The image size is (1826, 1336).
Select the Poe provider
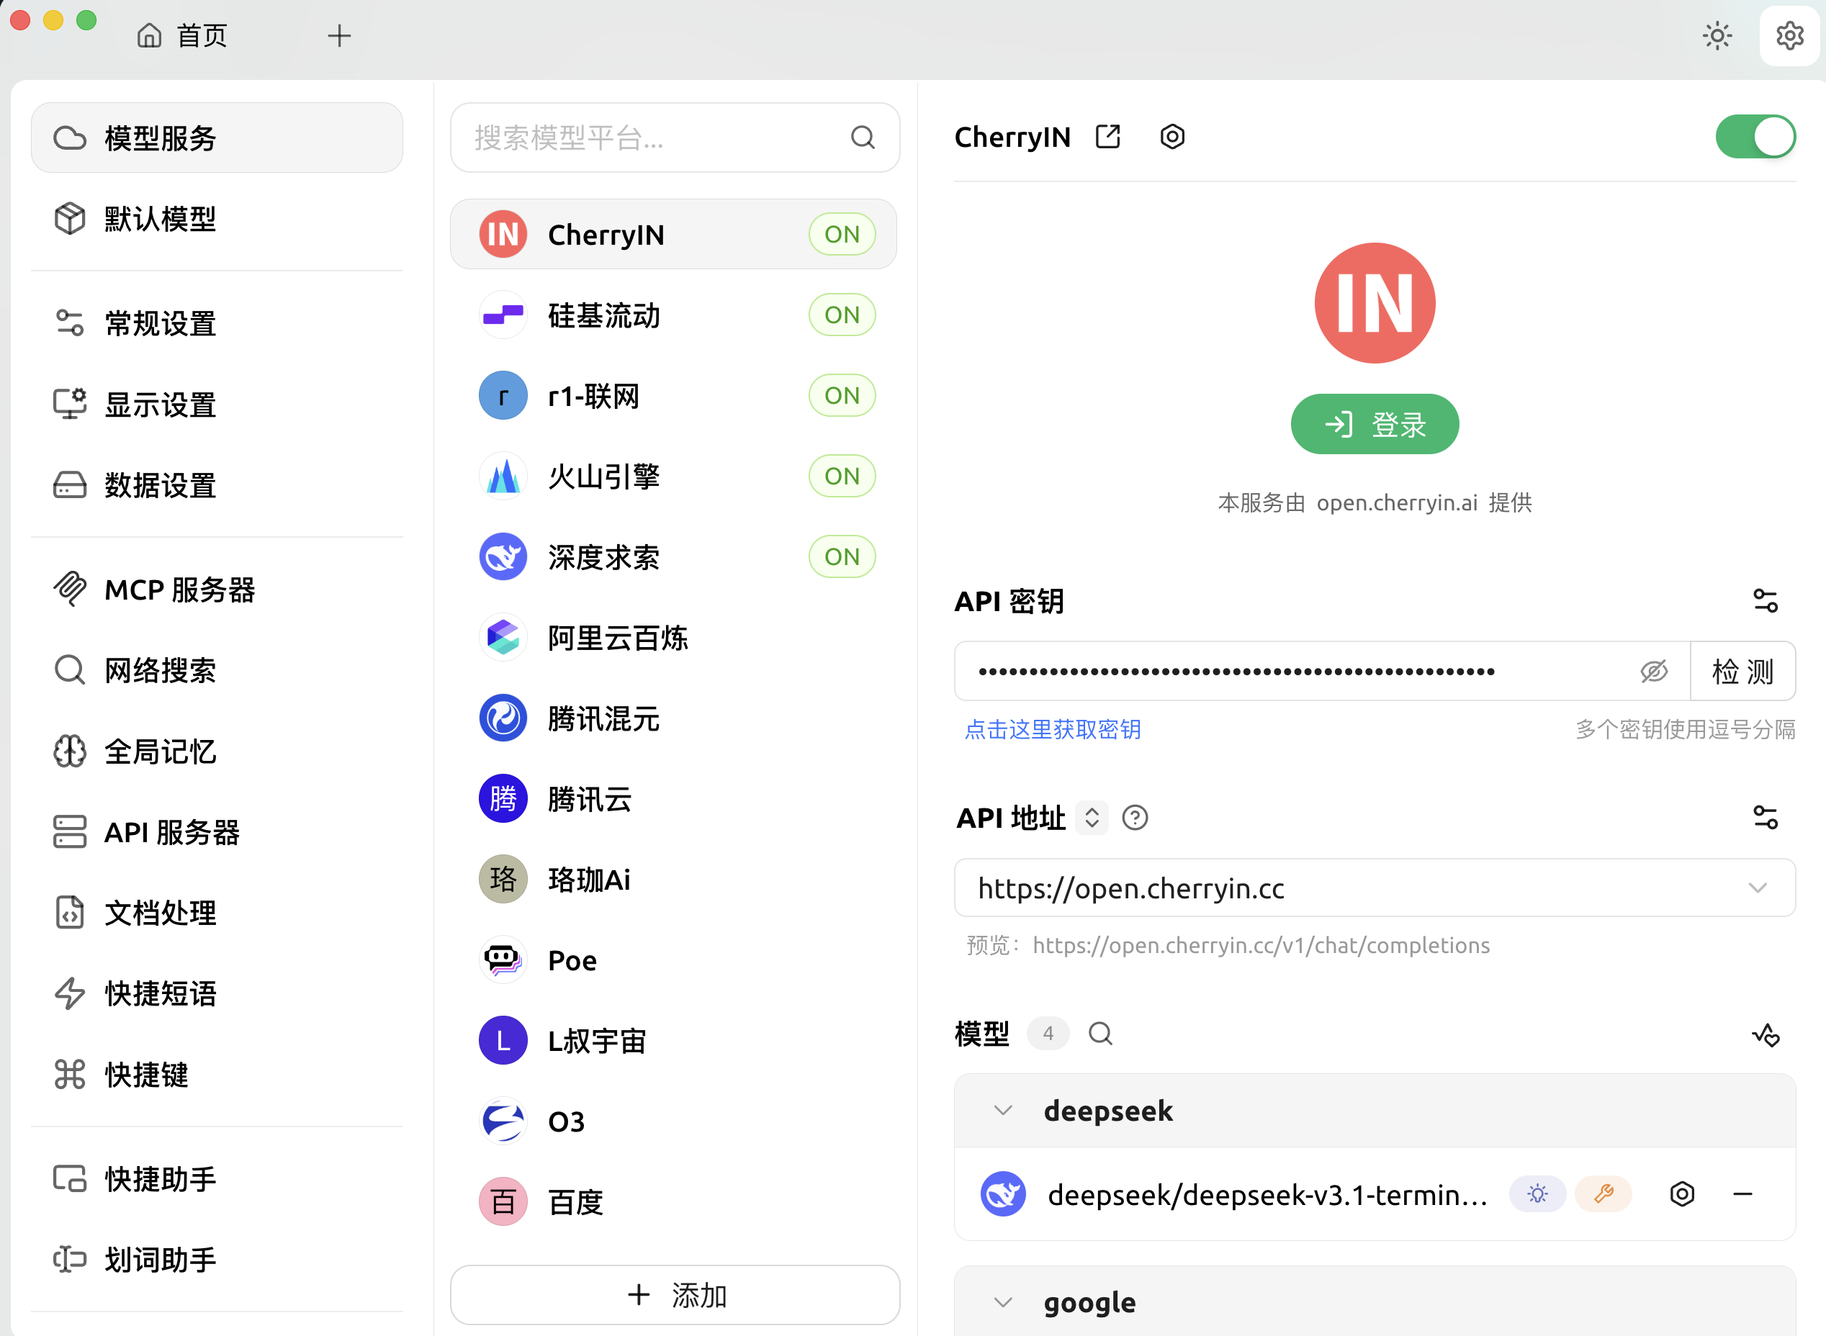click(673, 960)
